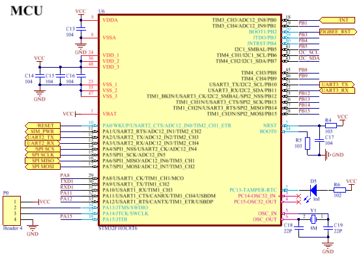Select the ZIGBEE_RST port label
The height and width of the screenshot is (259, 361).
tap(338, 32)
